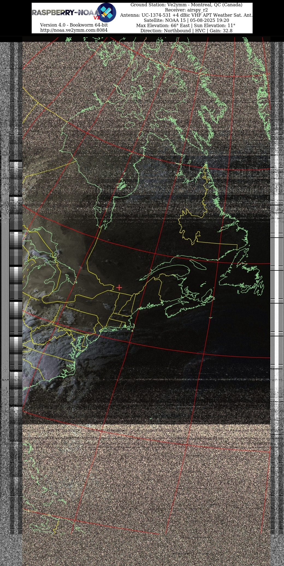Select the 'Direction: Northbound | HVC | Gain: 32.8' line
This screenshot has height=566, width=284.
(x=186, y=31)
